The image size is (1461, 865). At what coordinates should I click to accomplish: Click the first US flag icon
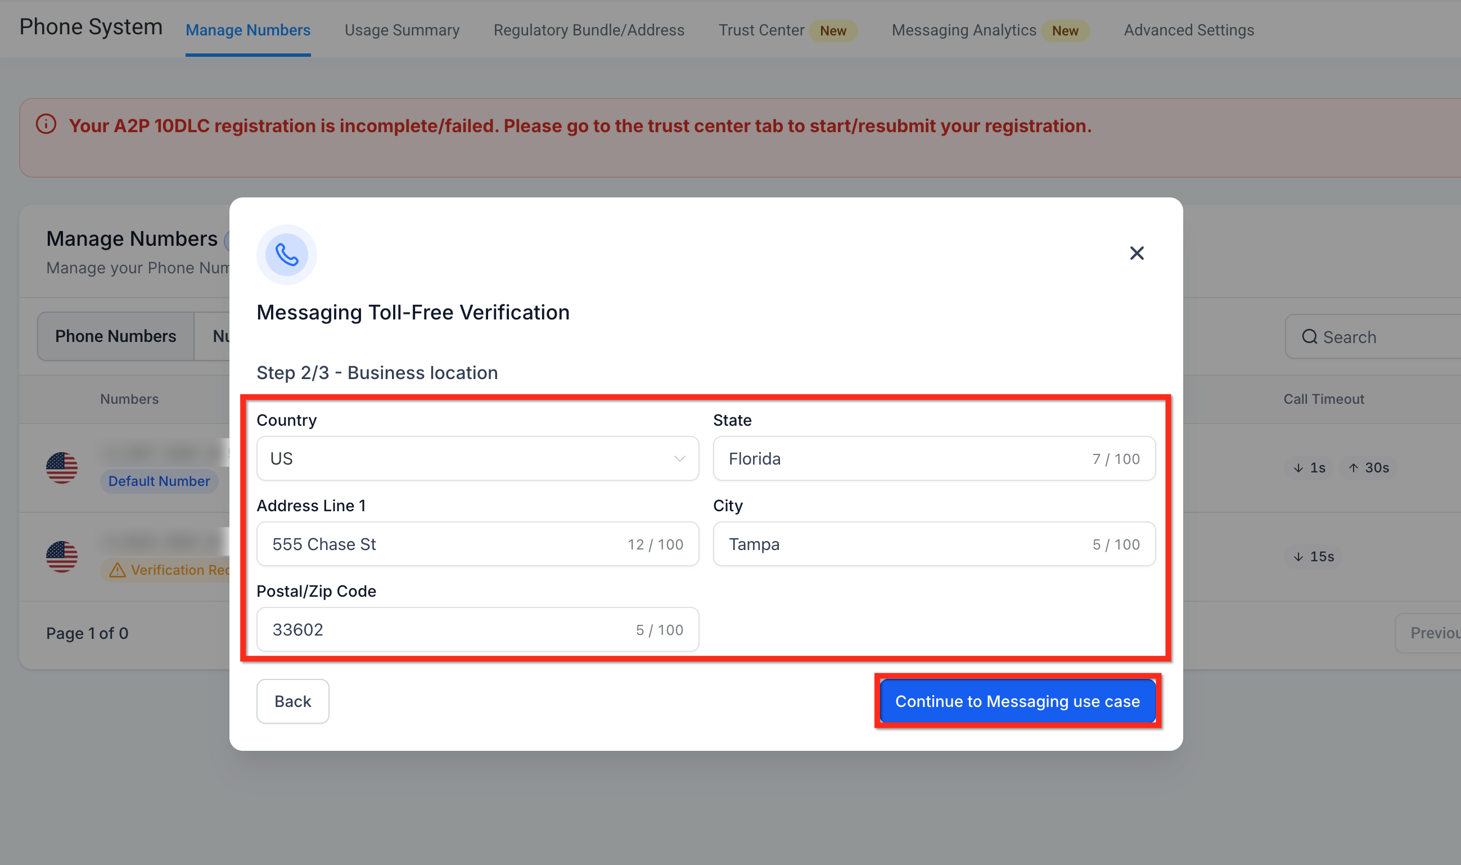(x=62, y=467)
